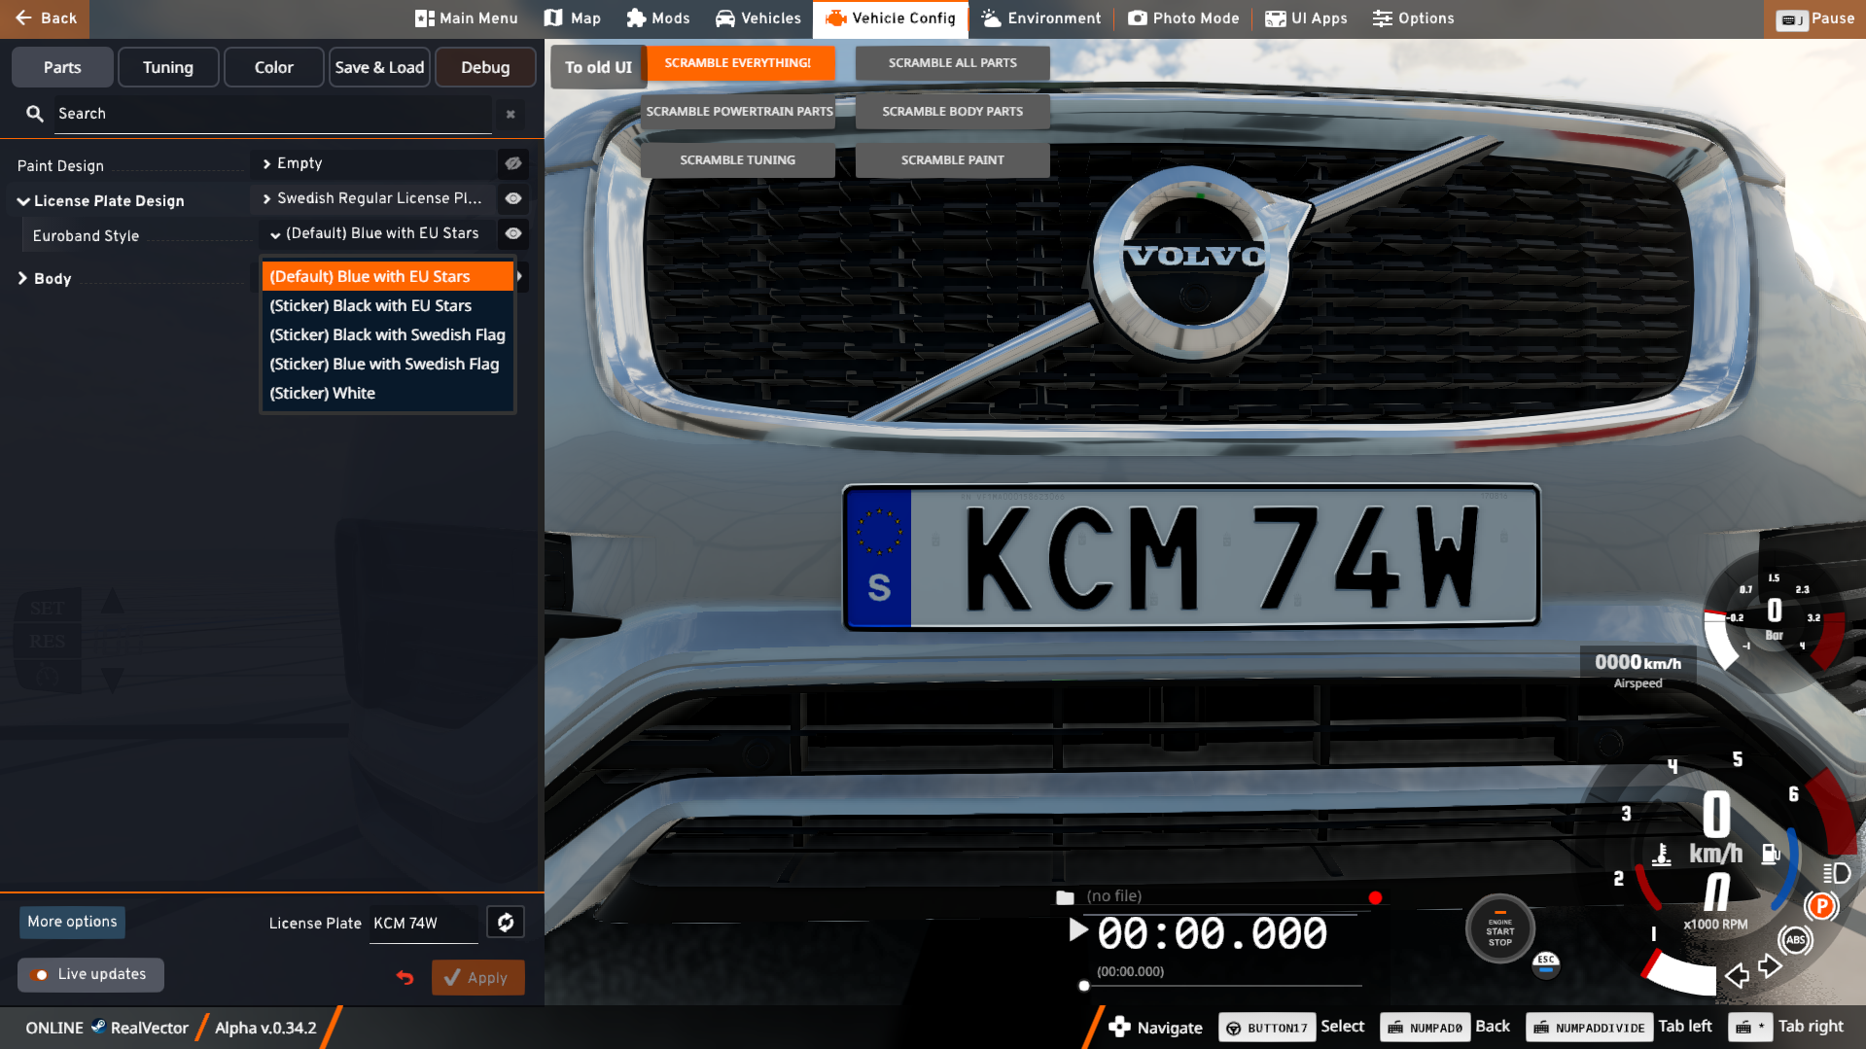Switch to the Parts tab
Viewport: 1866px width, 1049px height.
62,67
